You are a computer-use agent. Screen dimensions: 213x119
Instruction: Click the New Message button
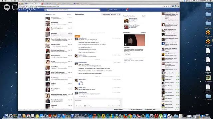point(106,14)
